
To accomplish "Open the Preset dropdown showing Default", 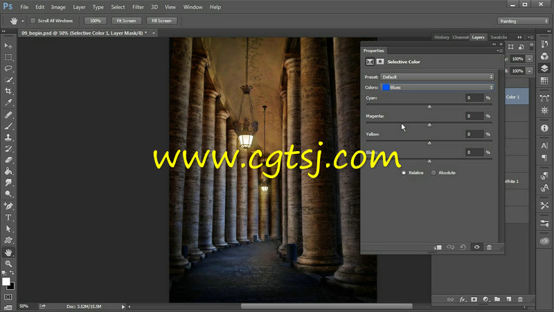I will pyautogui.click(x=437, y=77).
